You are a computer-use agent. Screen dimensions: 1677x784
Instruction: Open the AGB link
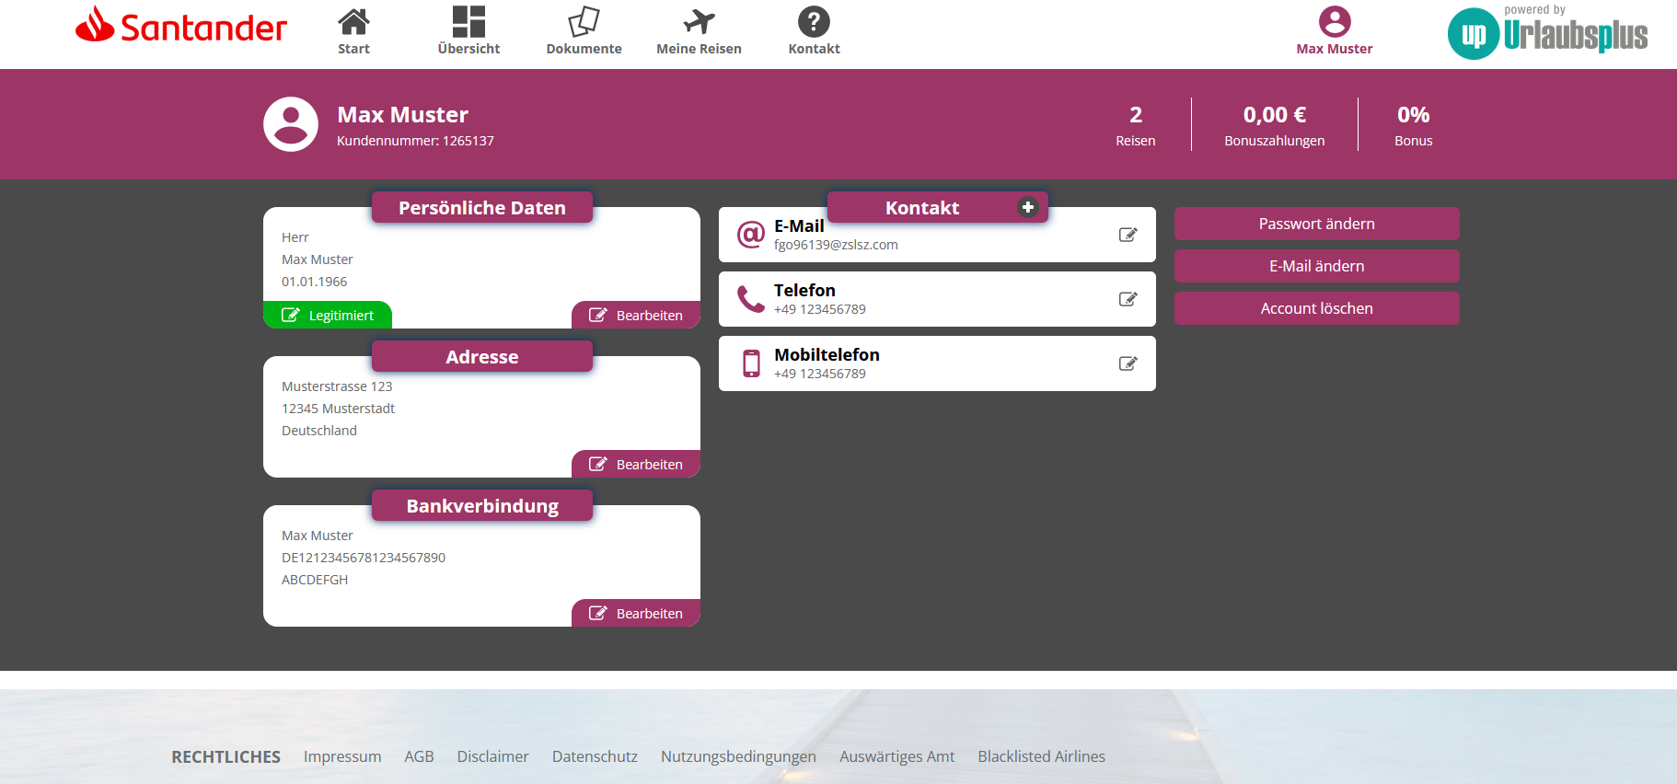click(419, 756)
